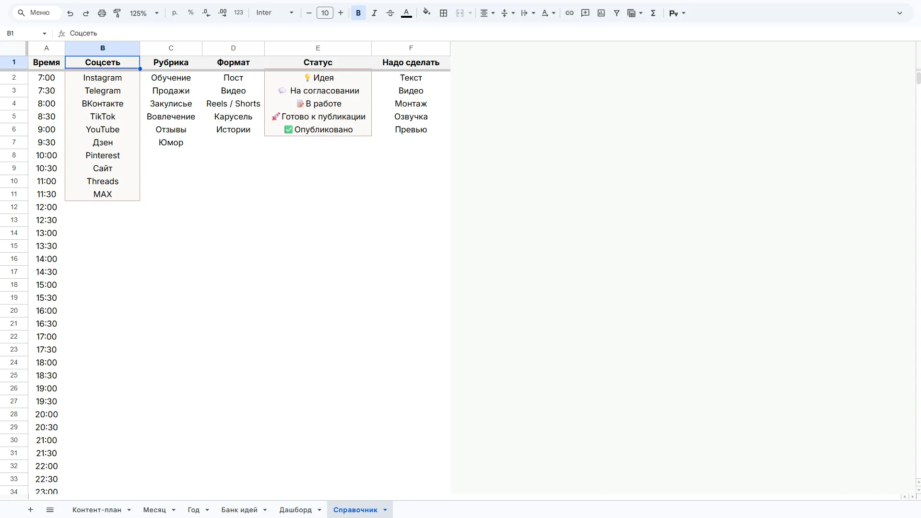Switch to the Контент-план sheet tab

point(97,510)
